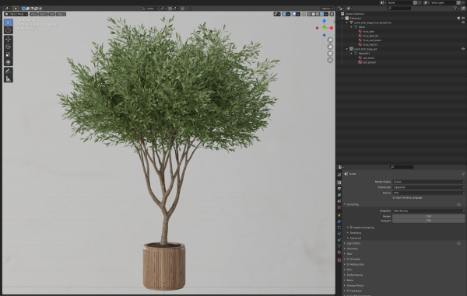
Task: Click the Z axis on the navigation gizmo
Action: tap(324, 21)
